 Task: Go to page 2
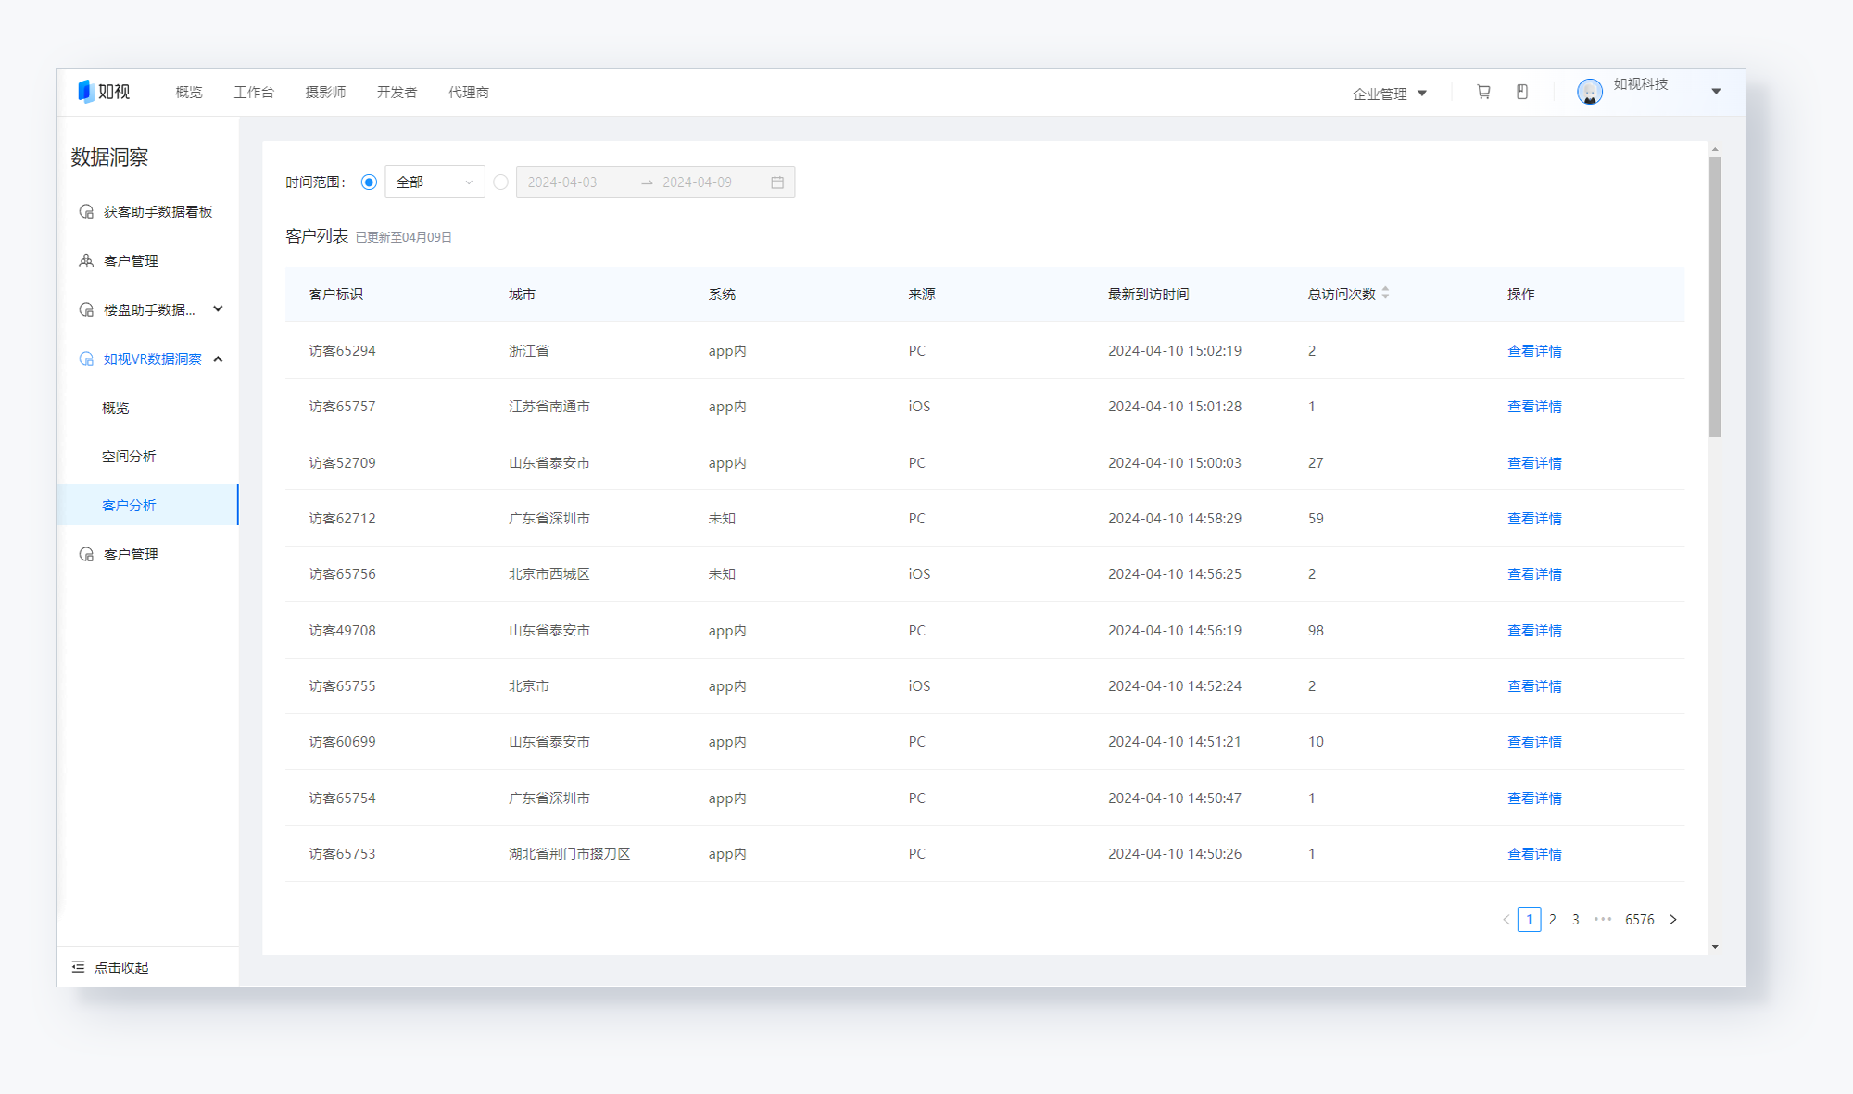pos(1553,920)
